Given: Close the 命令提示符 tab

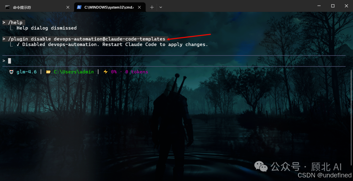Looking at the screenshot, I should coord(68,7).
